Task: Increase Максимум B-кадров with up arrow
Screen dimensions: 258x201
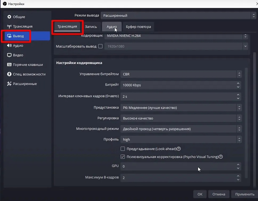Action: pyautogui.click(x=238, y=176)
